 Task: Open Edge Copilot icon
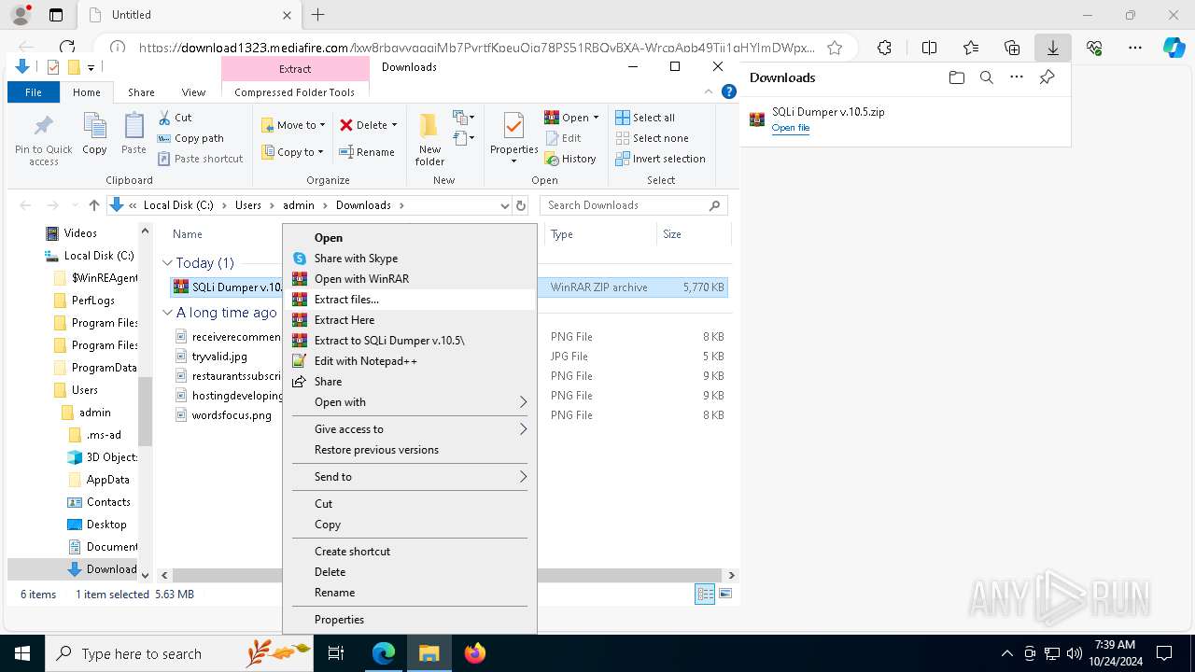pos(1174,48)
